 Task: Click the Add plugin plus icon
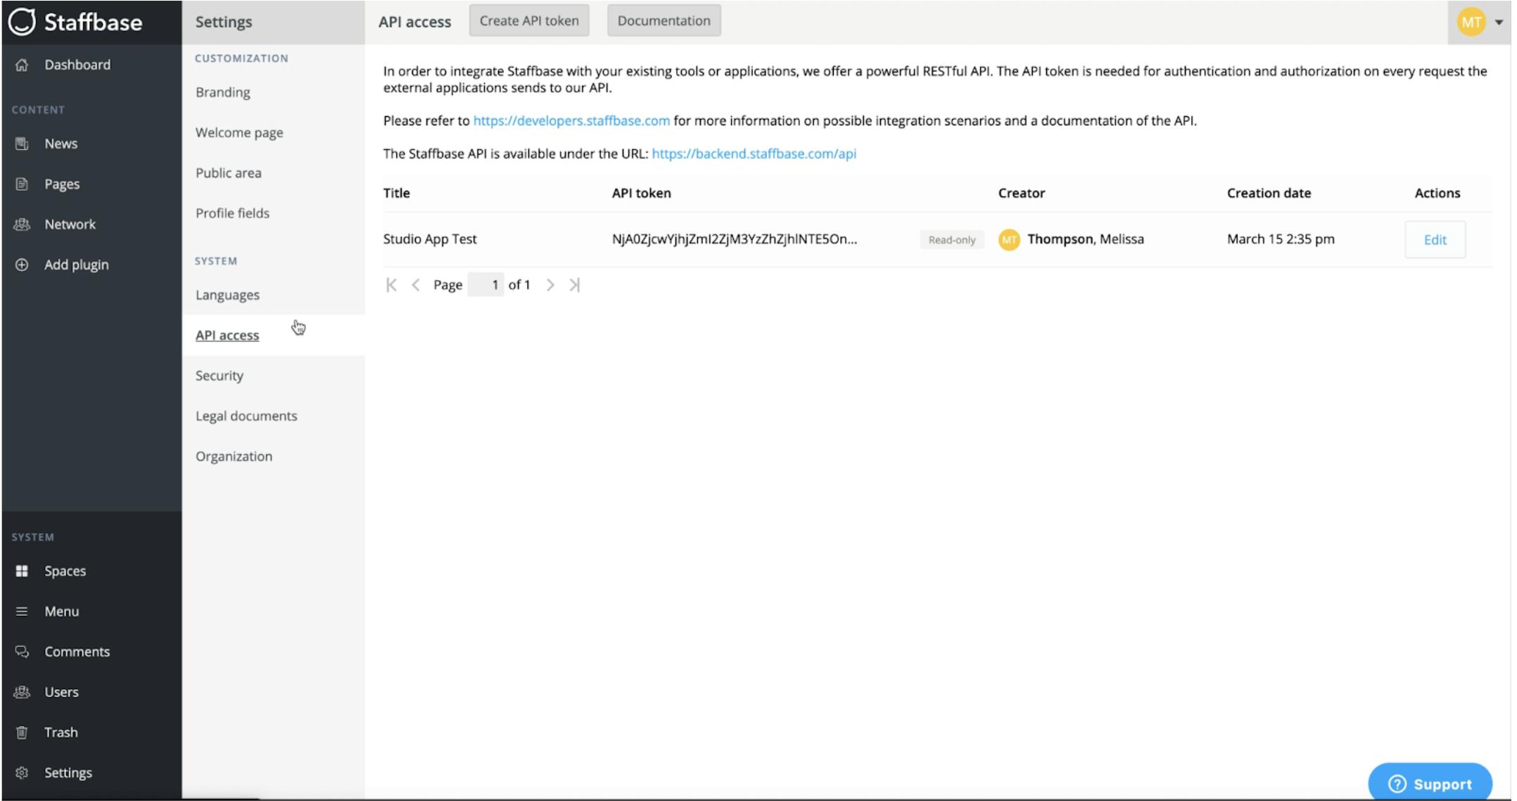22,265
